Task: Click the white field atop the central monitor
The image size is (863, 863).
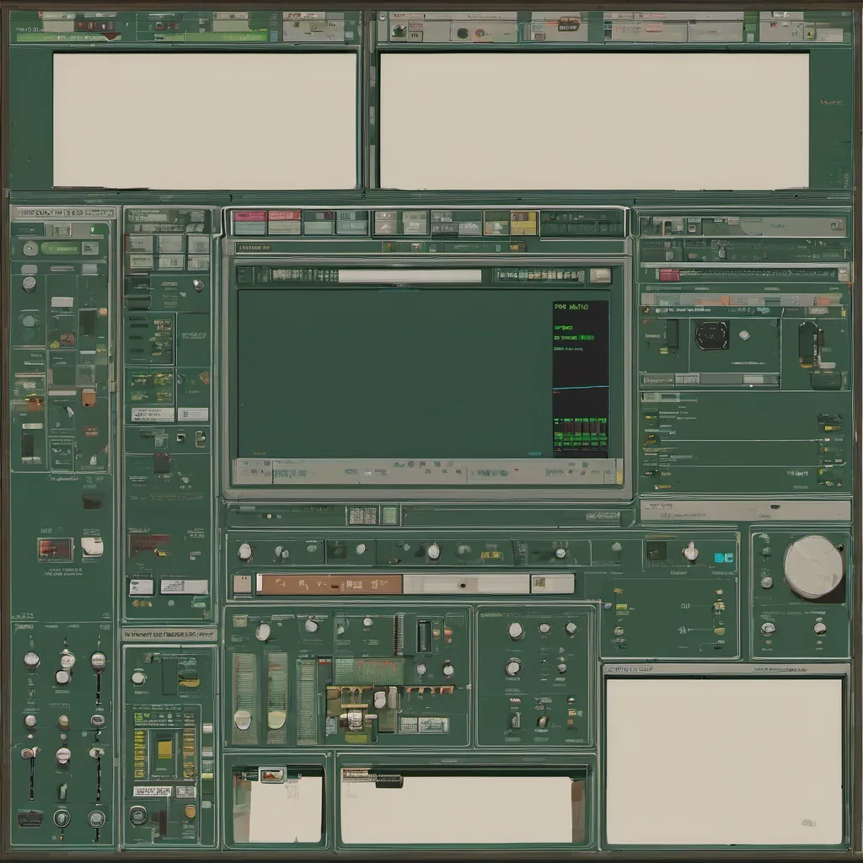Action: pos(410,276)
